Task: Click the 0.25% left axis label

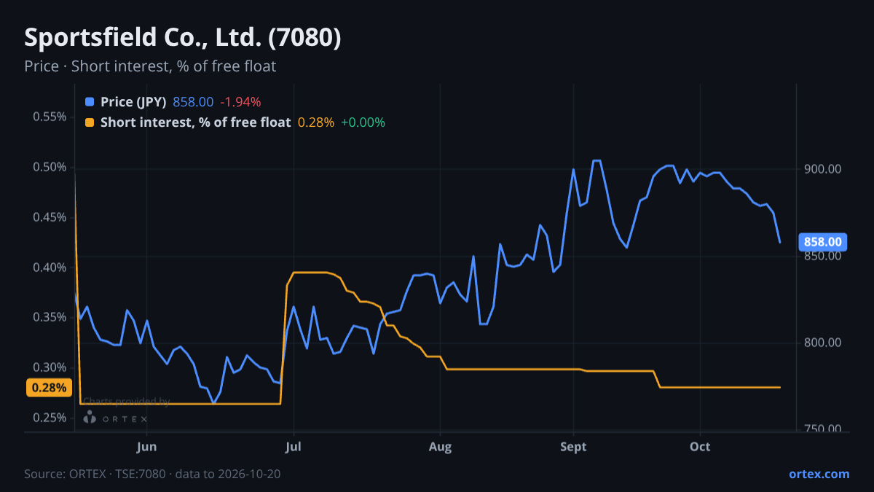Action: [50, 418]
